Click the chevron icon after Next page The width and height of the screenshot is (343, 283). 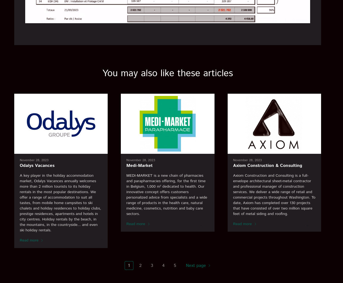point(209,266)
